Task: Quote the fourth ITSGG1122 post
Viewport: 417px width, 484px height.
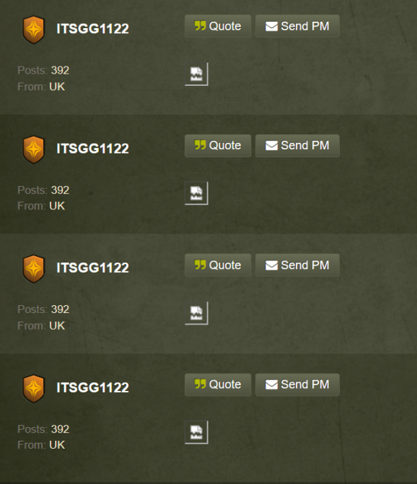Action: tap(218, 384)
